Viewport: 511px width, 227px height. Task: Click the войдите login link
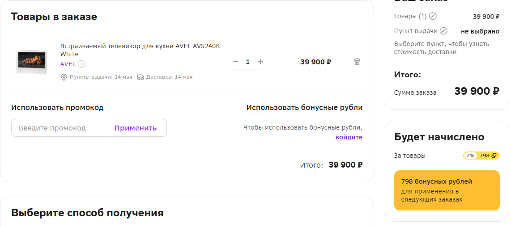point(349,137)
